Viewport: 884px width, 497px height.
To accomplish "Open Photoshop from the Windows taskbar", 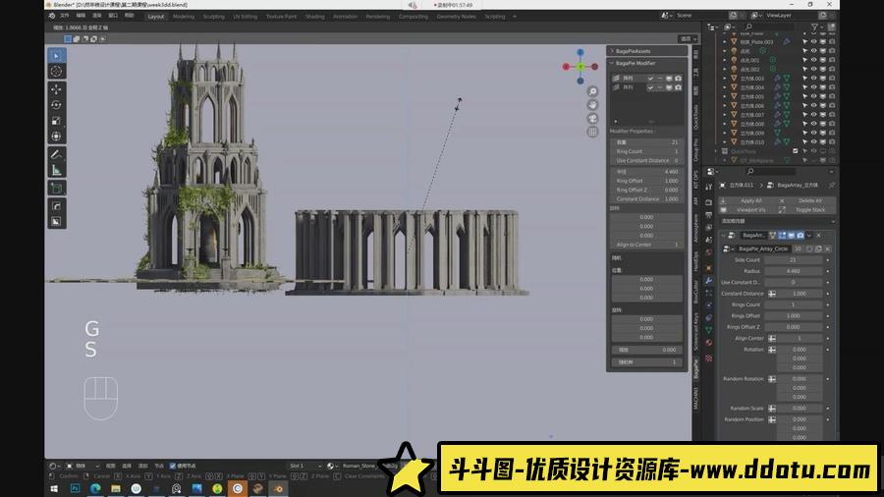I will coord(75,488).
